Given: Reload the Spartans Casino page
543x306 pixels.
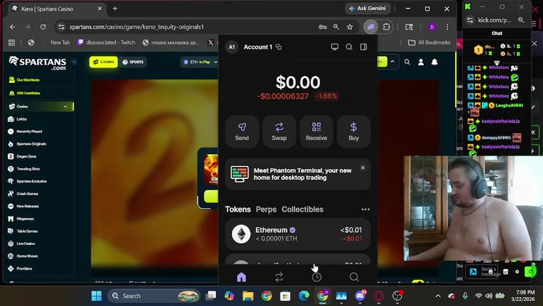Looking at the screenshot, I should tap(43, 27).
